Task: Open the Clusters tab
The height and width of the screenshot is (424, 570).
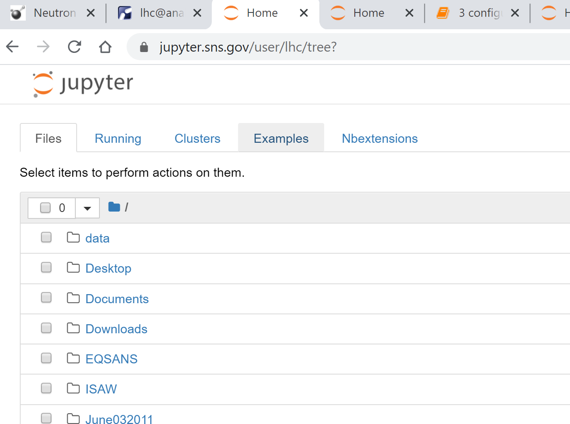Action: (197, 138)
